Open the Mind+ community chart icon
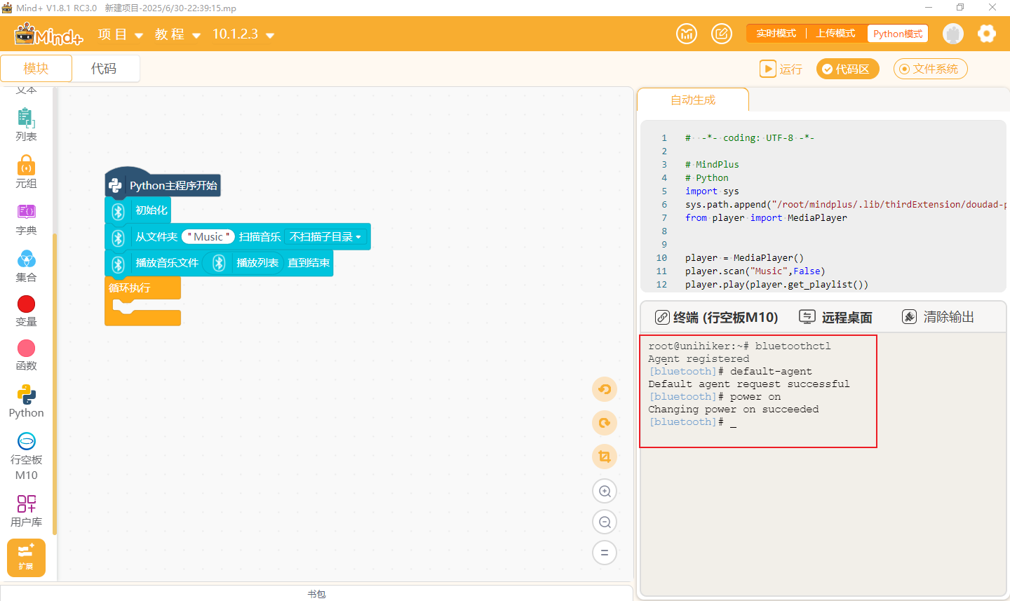This screenshot has width=1010, height=601. pyautogui.click(x=687, y=34)
